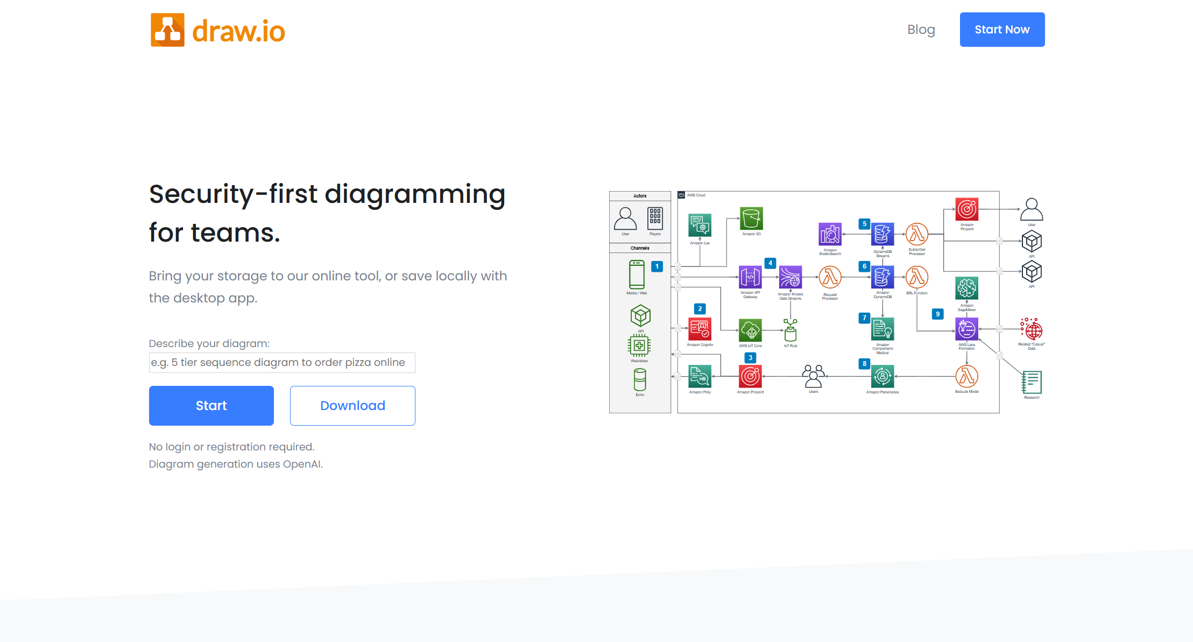
Task: Select the AWS IoT Core icon
Action: 750,330
